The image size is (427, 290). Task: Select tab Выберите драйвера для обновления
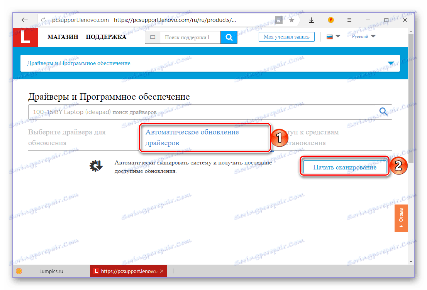(x=67, y=137)
